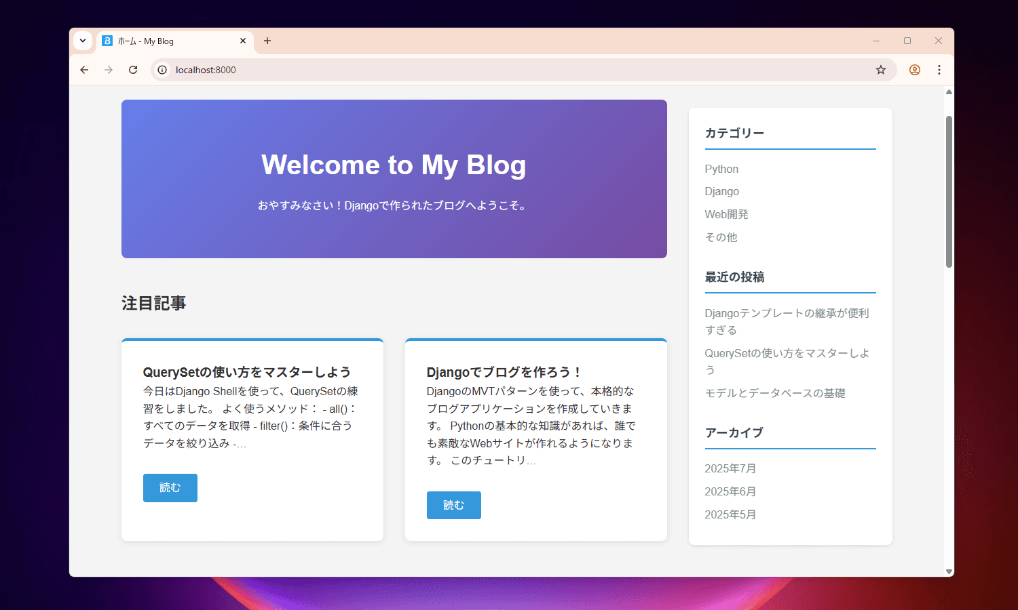This screenshot has height=610, width=1018.
Task: Open recent post Djangoテンプレートの継承が便利すぎる
Action: pos(787,321)
